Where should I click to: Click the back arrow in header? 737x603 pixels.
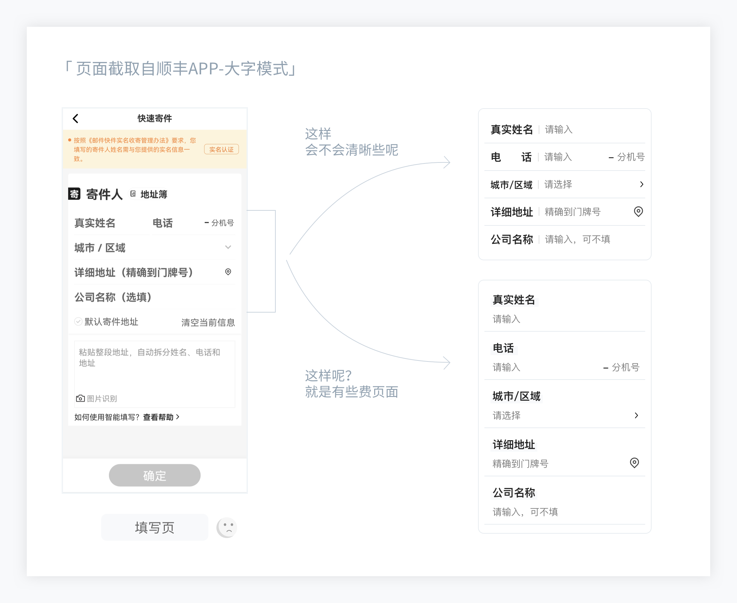click(x=75, y=119)
